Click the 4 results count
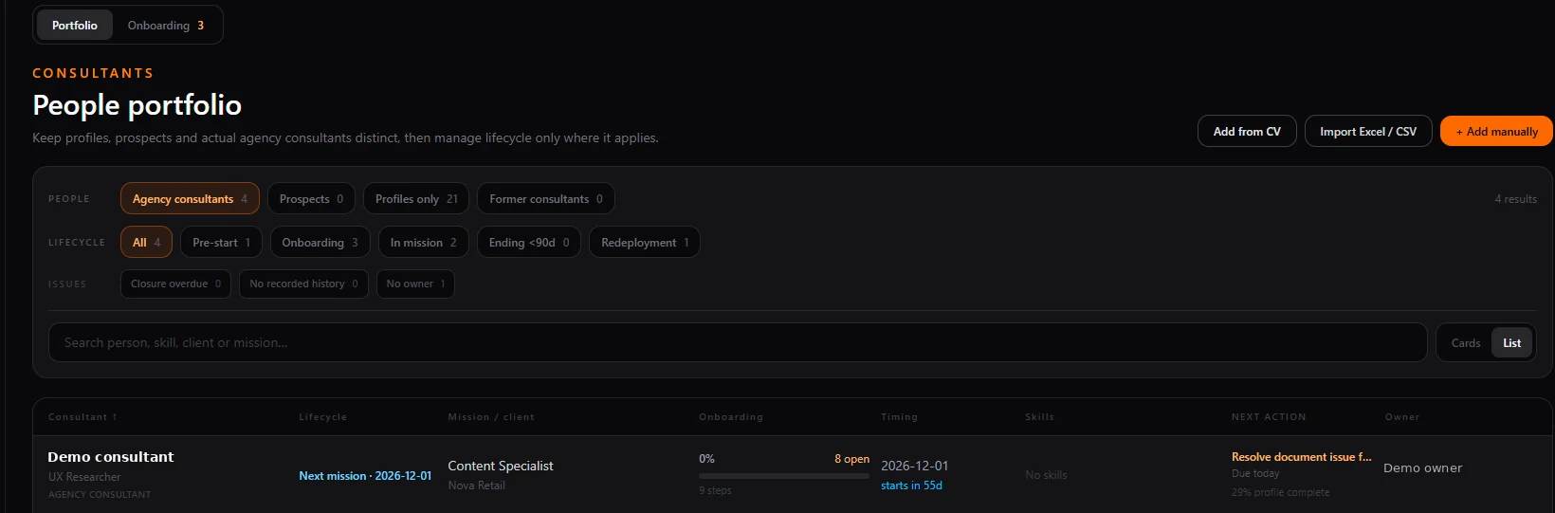Viewport: 1555px width, 513px height. [1515, 199]
